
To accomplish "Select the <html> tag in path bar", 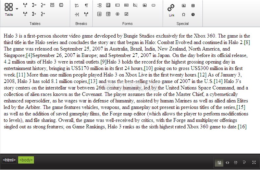I will coord(9,160).
